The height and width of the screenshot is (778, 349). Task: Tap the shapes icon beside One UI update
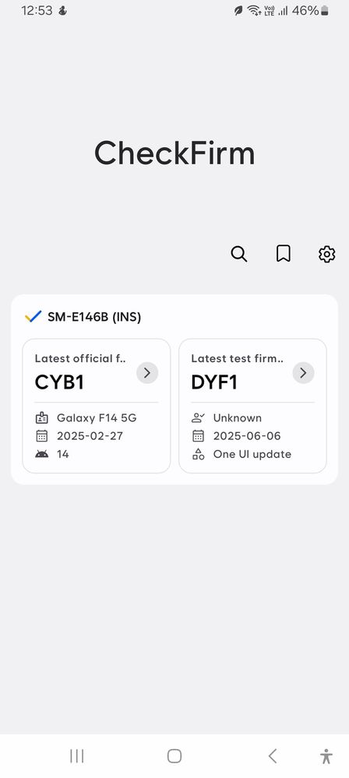pyautogui.click(x=198, y=454)
